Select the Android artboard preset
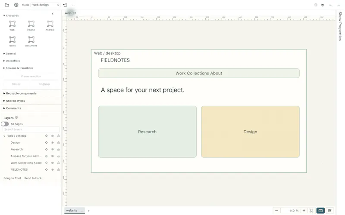Viewport: 345px width, 215px height. click(50, 25)
